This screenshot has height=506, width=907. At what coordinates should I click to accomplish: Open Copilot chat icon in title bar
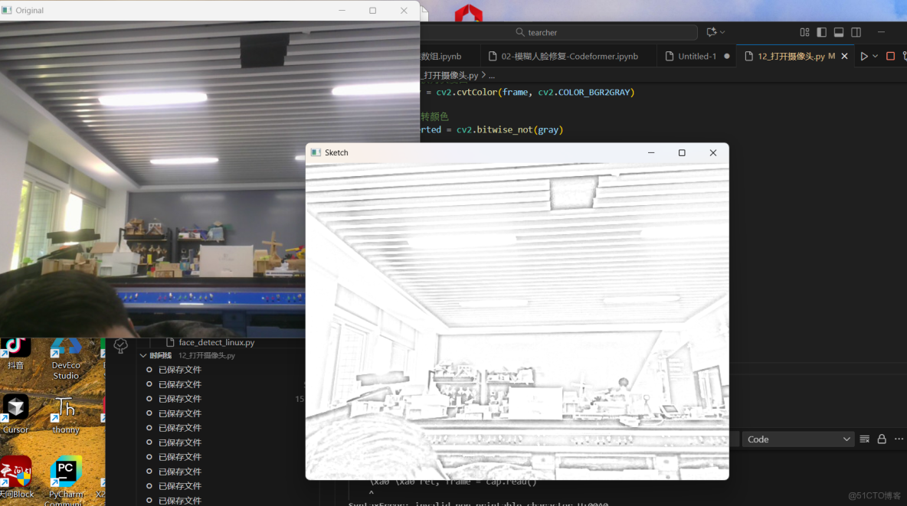(x=712, y=32)
